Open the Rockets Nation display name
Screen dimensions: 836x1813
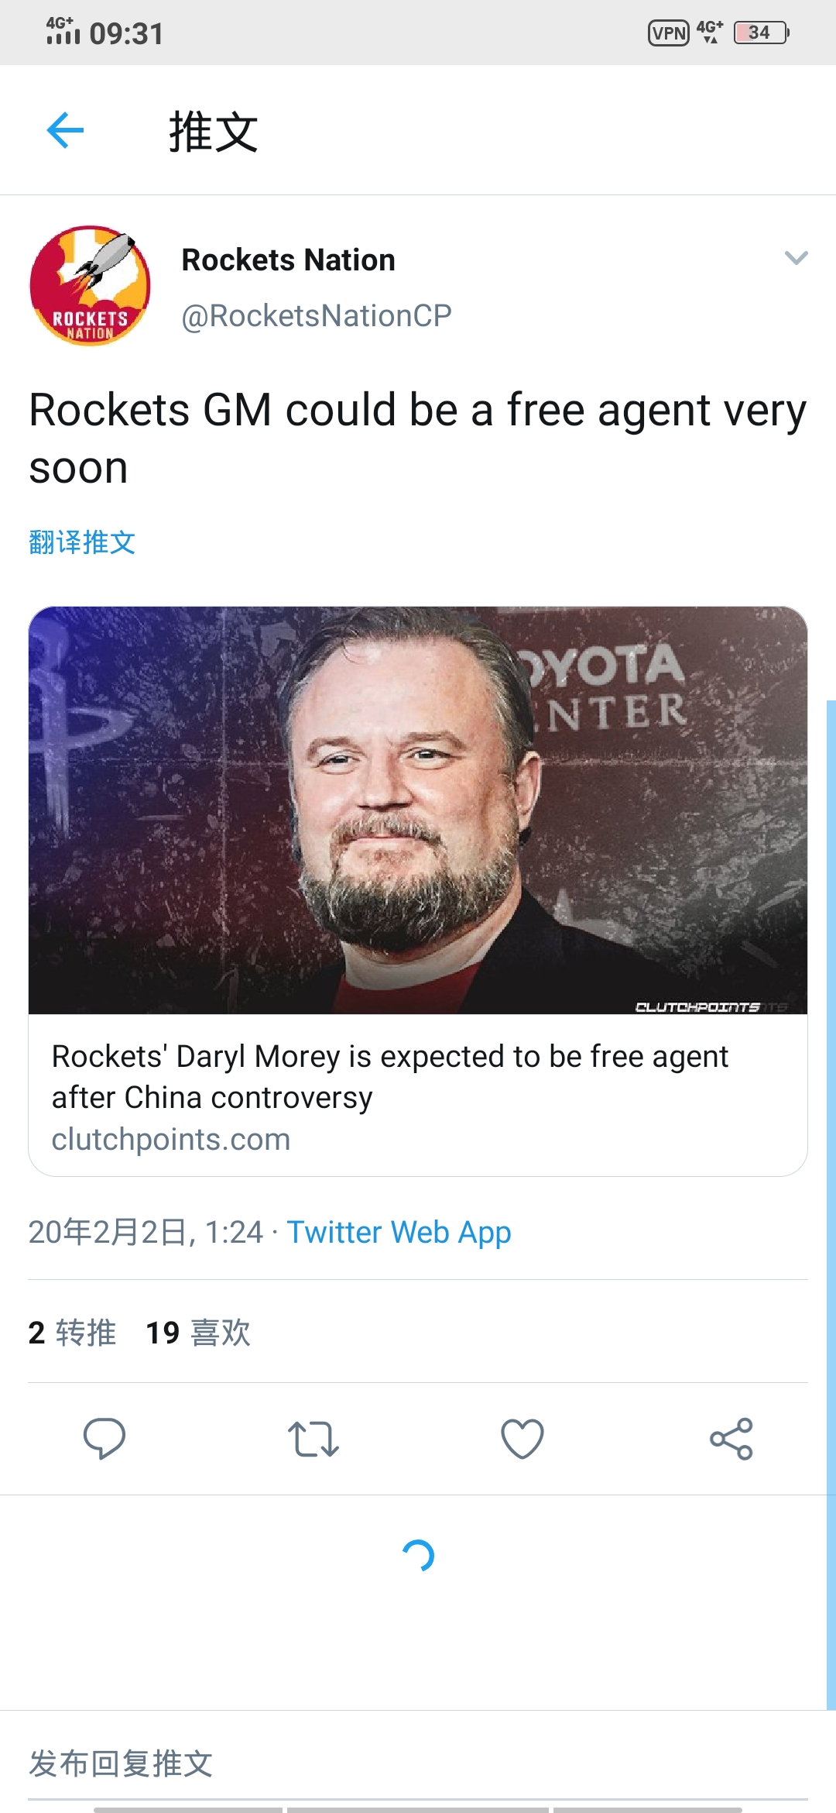coord(288,260)
